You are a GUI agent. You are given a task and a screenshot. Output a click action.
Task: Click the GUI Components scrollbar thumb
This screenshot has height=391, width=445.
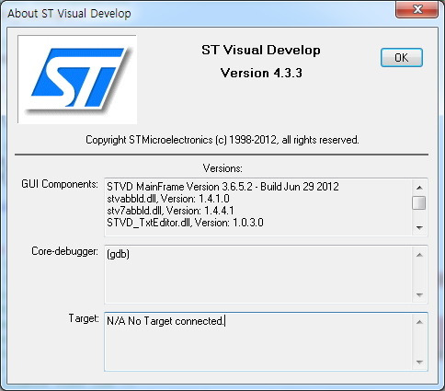[x=419, y=202]
